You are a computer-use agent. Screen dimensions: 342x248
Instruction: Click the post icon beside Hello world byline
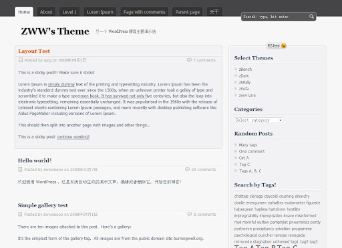pyautogui.click(x=20, y=169)
